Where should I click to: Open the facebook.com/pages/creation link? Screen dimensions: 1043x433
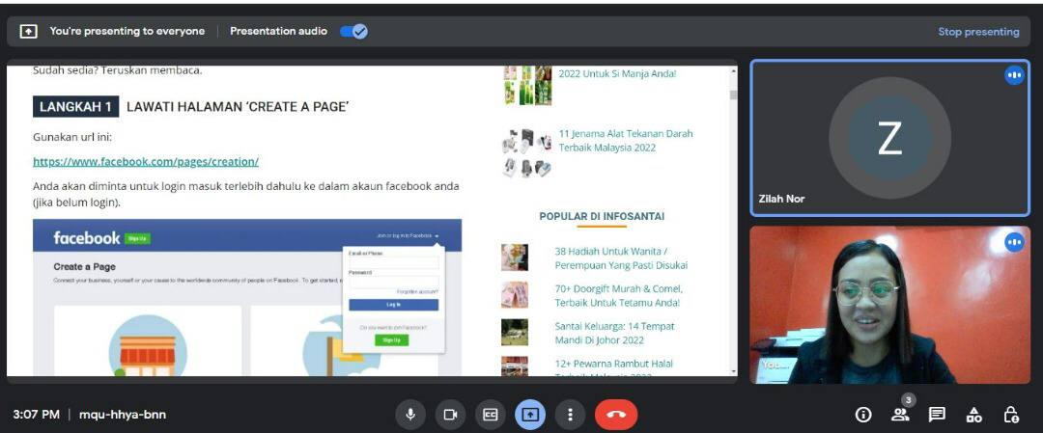(146, 161)
